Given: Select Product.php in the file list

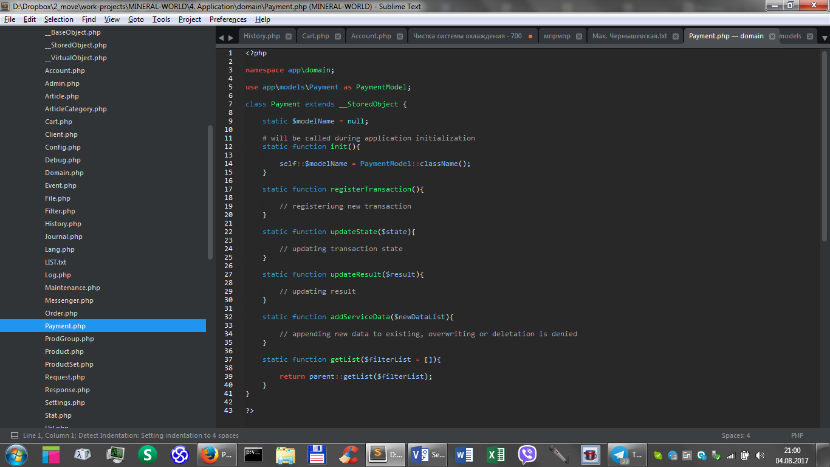Looking at the screenshot, I should tap(64, 351).
